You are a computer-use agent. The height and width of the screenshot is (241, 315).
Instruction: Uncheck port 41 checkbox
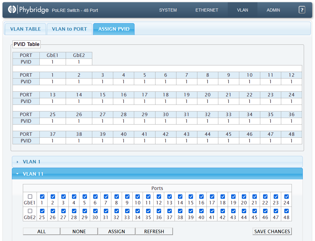tap(212, 211)
